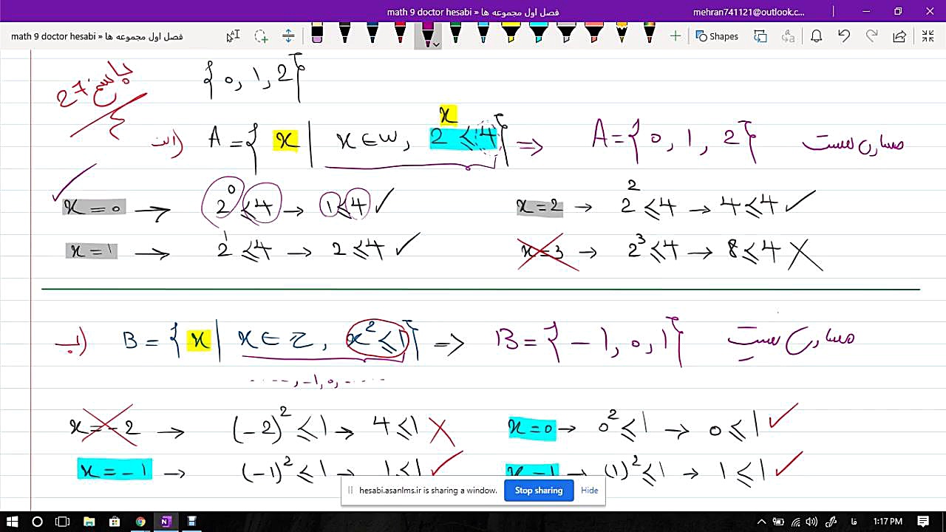Open the volume control in tray
The image size is (946, 532).
coord(813,522)
